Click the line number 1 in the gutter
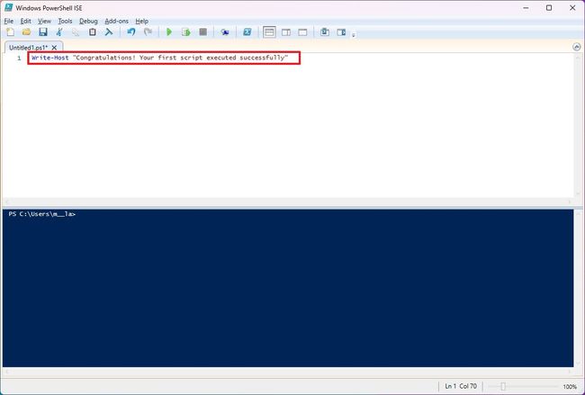The height and width of the screenshot is (395, 585). [x=19, y=58]
